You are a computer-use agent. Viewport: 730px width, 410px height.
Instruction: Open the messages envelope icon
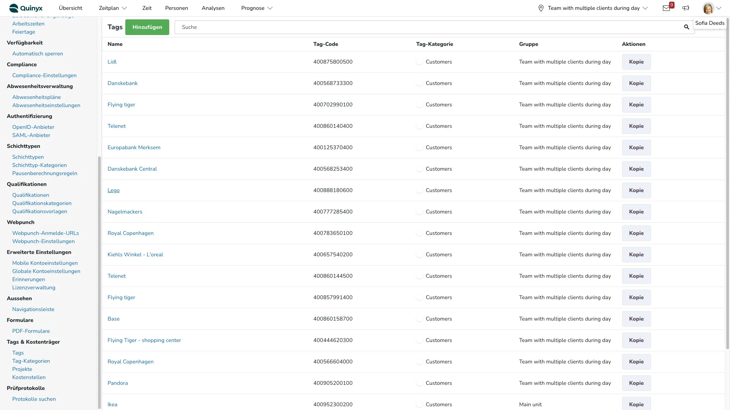pyautogui.click(x=666, y=8)
